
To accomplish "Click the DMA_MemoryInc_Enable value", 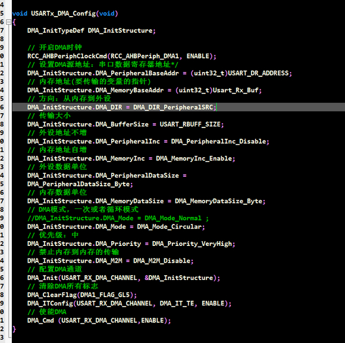I will [194, 158].
